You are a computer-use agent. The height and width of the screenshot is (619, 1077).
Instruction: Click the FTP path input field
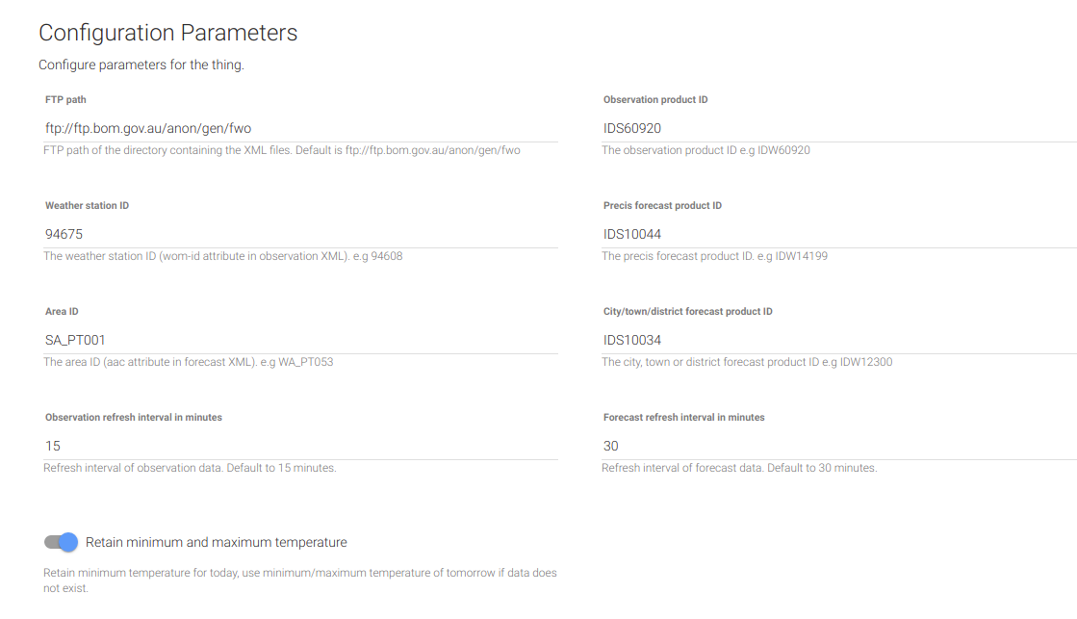click(x=301, y=128)
